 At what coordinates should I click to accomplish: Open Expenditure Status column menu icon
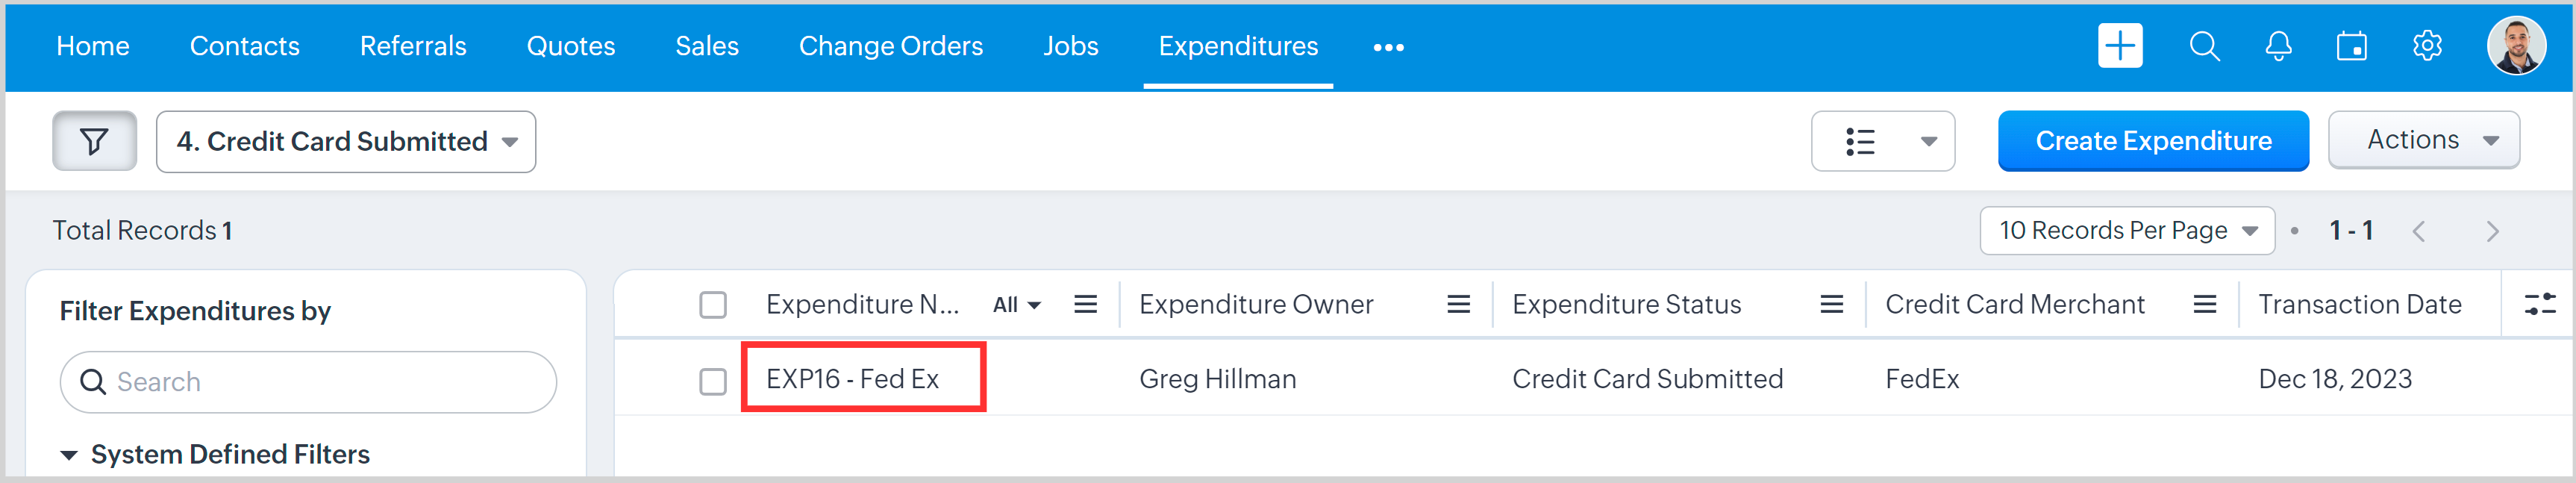click(1831, 304)
